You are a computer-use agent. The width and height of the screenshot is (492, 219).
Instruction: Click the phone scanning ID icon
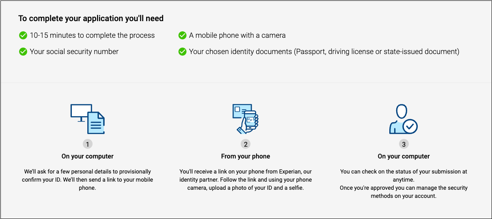pyautogui.click(x=245, y=119)
